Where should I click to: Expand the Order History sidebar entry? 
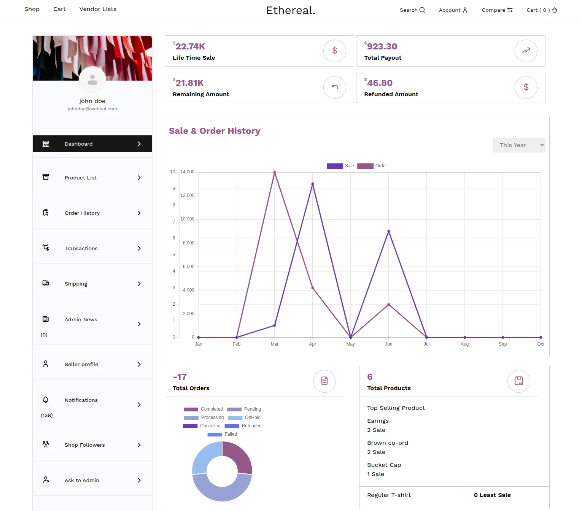[139, 213]
